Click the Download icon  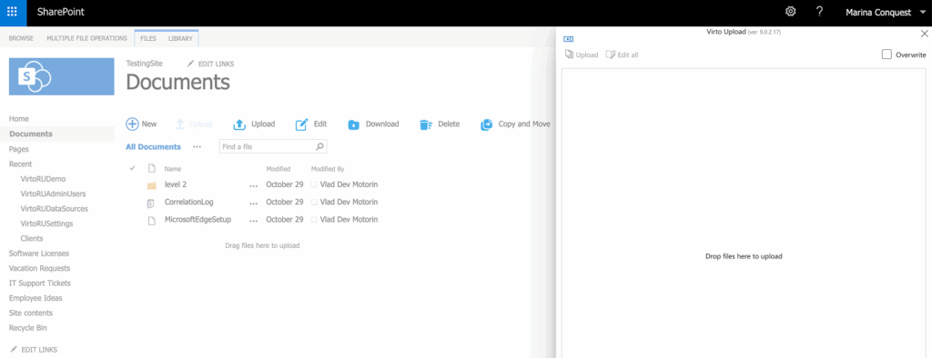(354, 124)
